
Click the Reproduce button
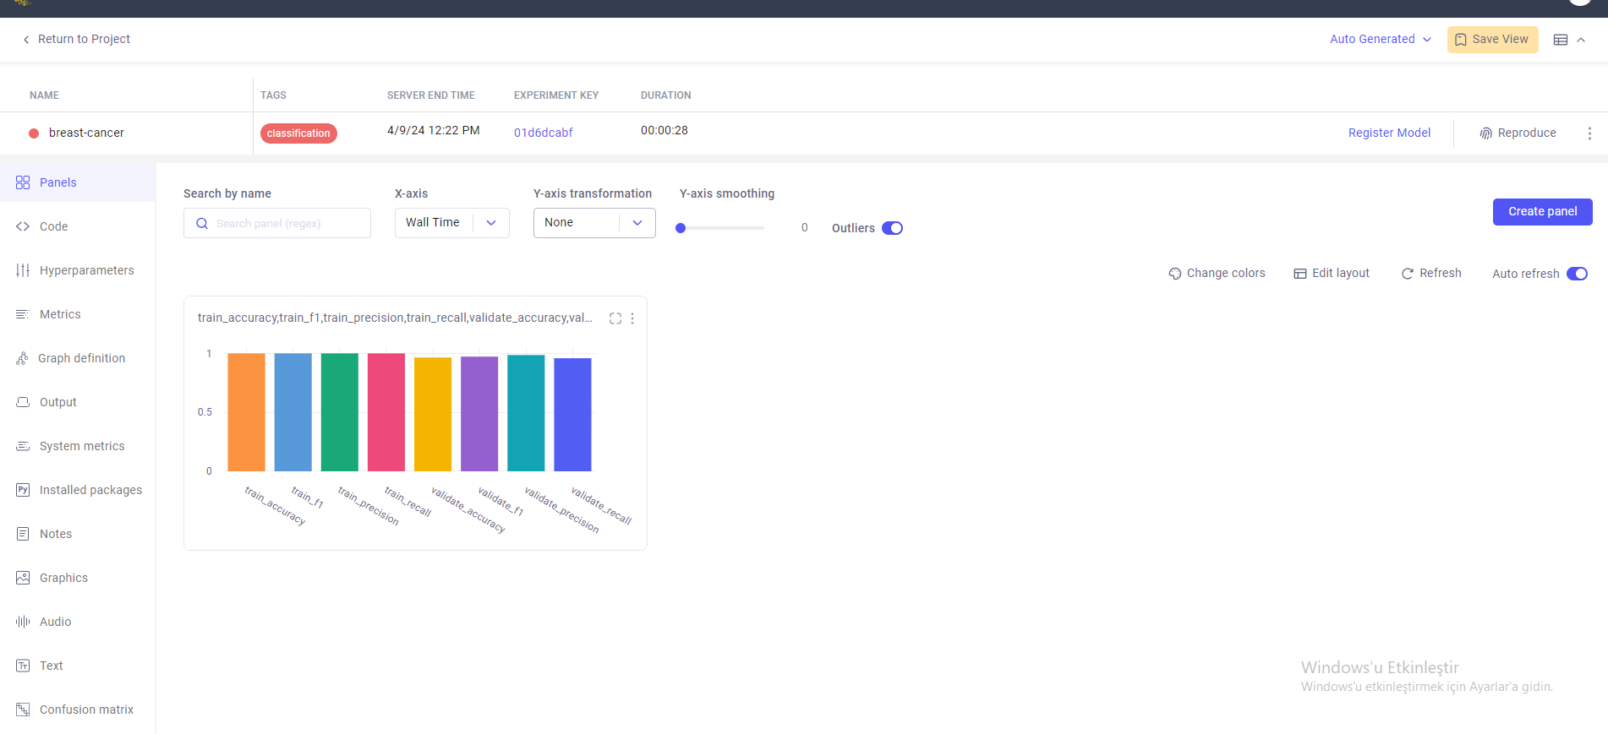click(1518, 133)
